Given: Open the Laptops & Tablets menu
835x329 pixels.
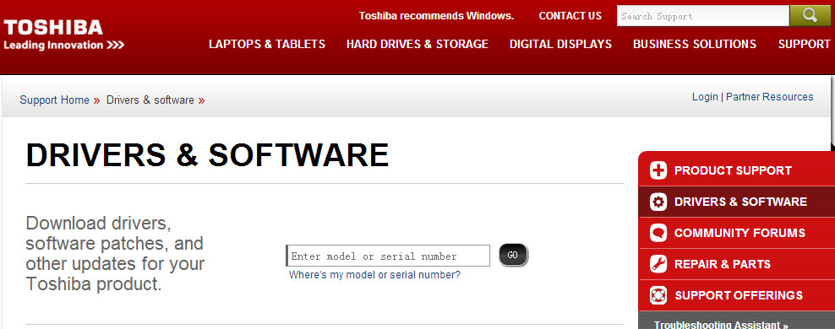Looking at the screenshot, I should [267, 44].
